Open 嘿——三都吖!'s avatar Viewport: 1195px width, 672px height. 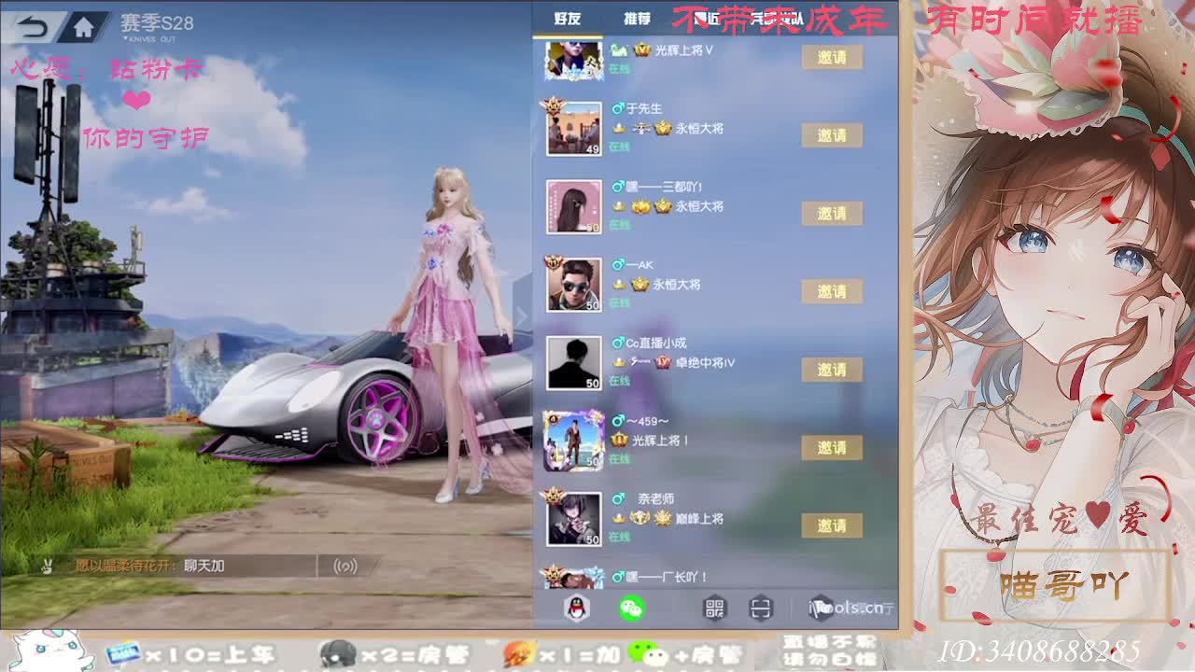coord(573,206)
